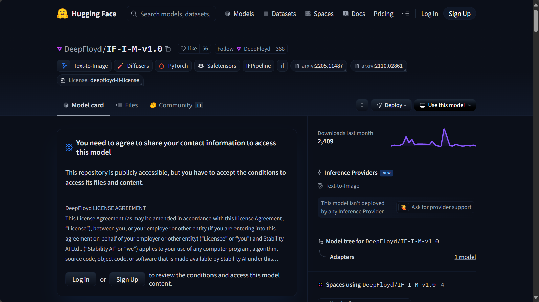
Task: Click the follower count 368
Action: point(280,49)
